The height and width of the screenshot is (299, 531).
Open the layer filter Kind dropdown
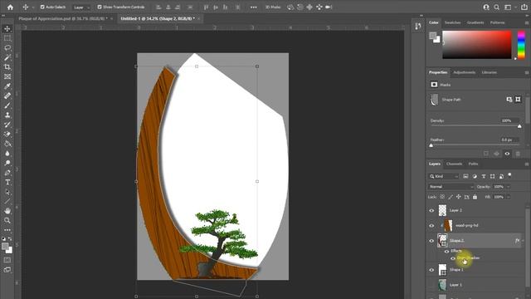pyautogui.click(x=444, y=176)
